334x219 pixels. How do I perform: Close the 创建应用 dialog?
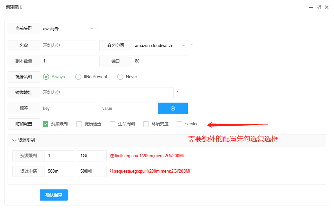(326, 7)
